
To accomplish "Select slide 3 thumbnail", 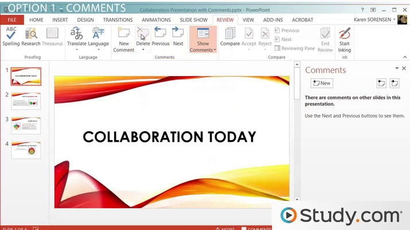I will pos(26,125).
